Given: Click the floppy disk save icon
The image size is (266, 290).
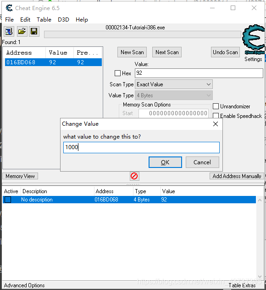Looking at the screenshot, I should coord(34,31).
